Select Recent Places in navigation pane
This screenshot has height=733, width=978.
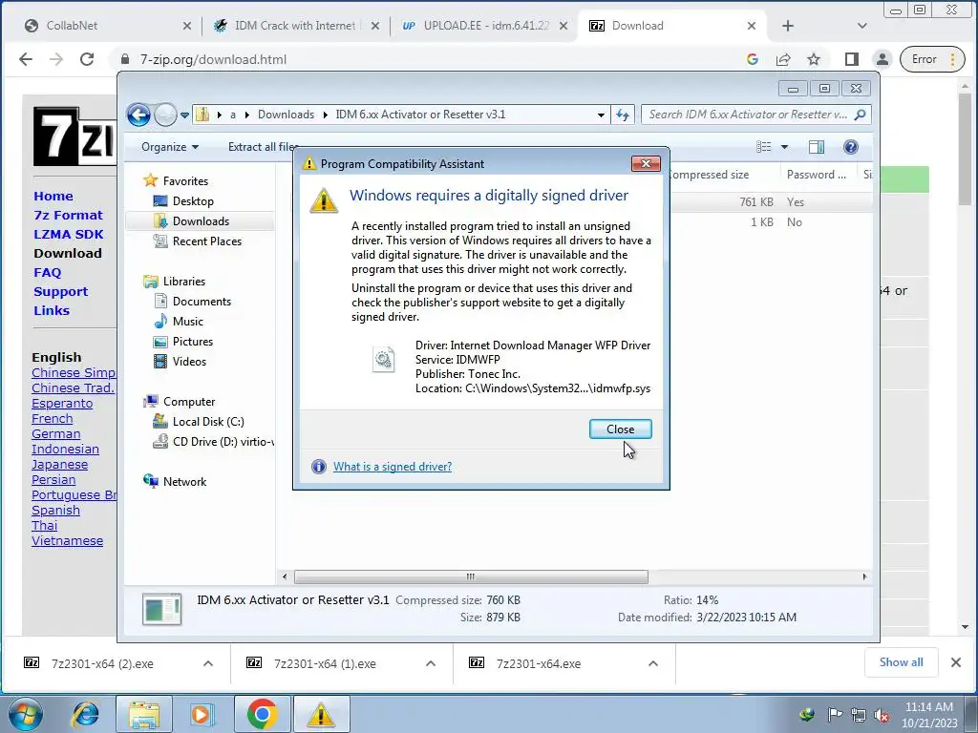pyautogui.click(x=206, y=241)
